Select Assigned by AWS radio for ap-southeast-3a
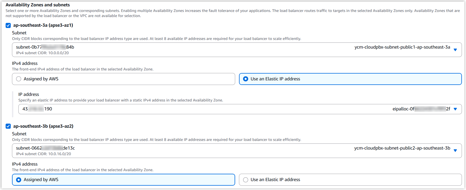Screen dimensions: 466x190 click(19, 79)
